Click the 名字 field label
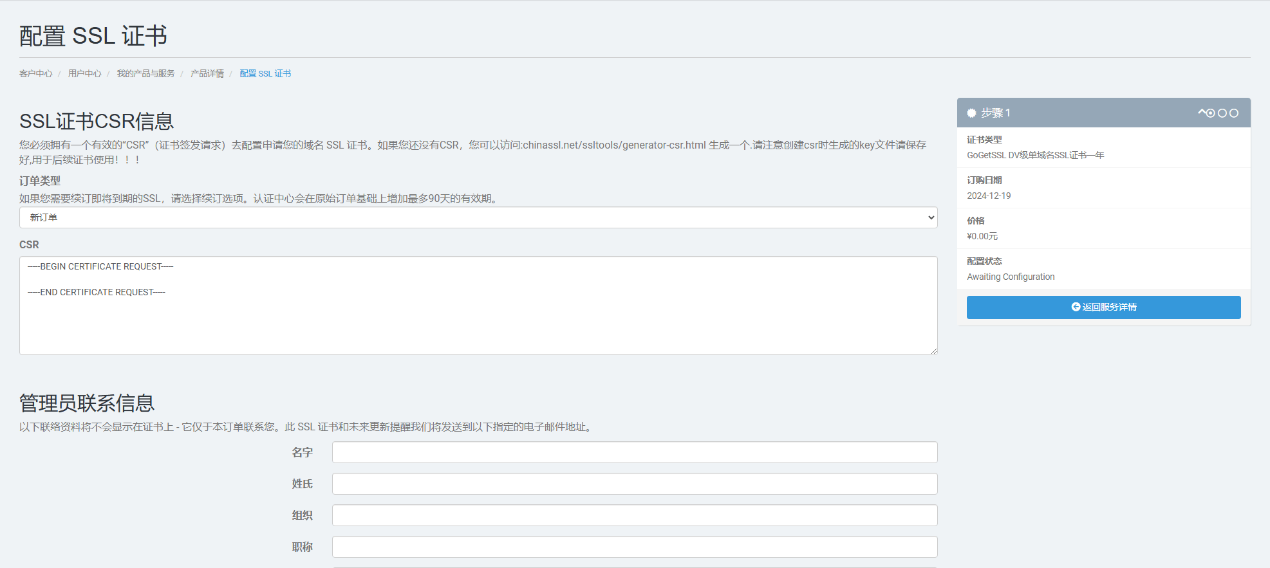 click(x=302, y=452)
